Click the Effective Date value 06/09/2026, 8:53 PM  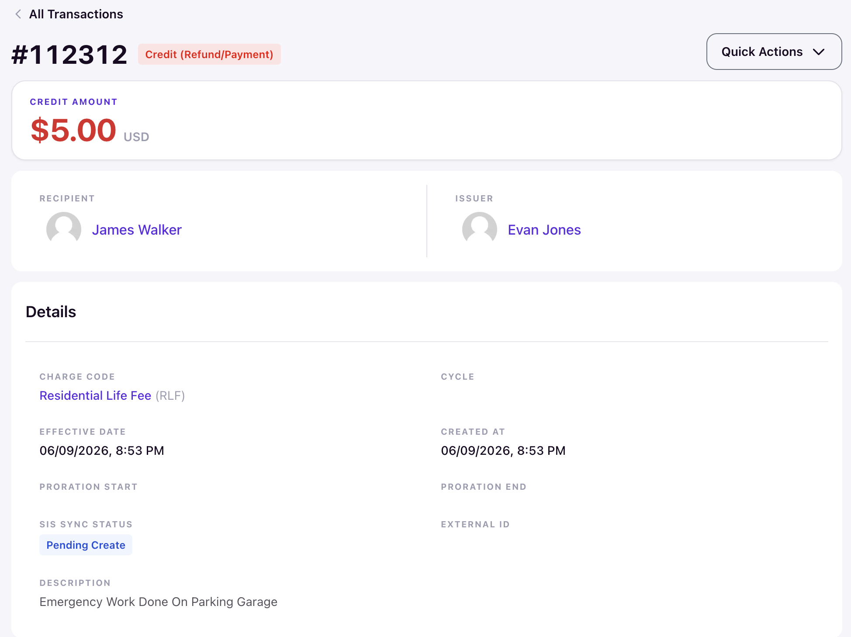coord(102,450)
